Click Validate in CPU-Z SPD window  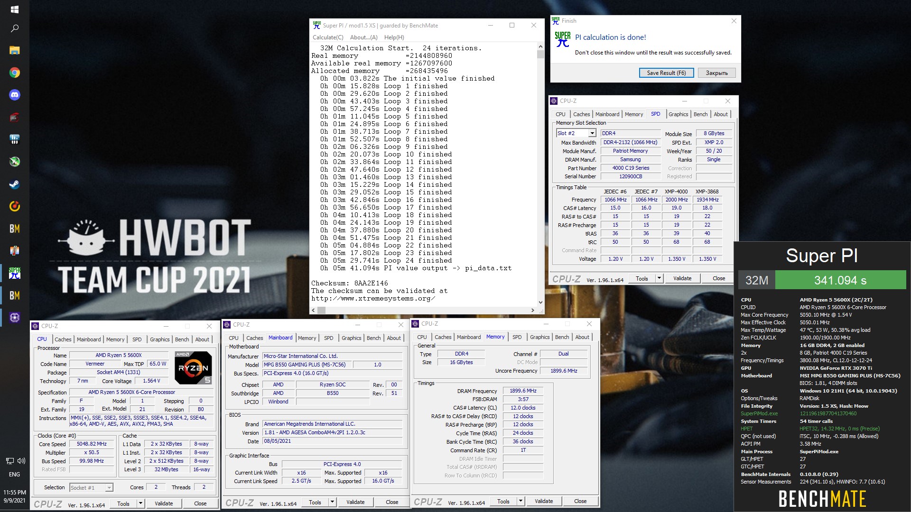[x=682, y=278]
